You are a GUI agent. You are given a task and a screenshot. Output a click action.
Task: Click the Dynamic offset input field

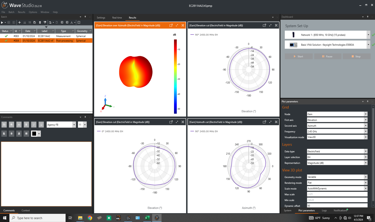[x=337, y=205]
